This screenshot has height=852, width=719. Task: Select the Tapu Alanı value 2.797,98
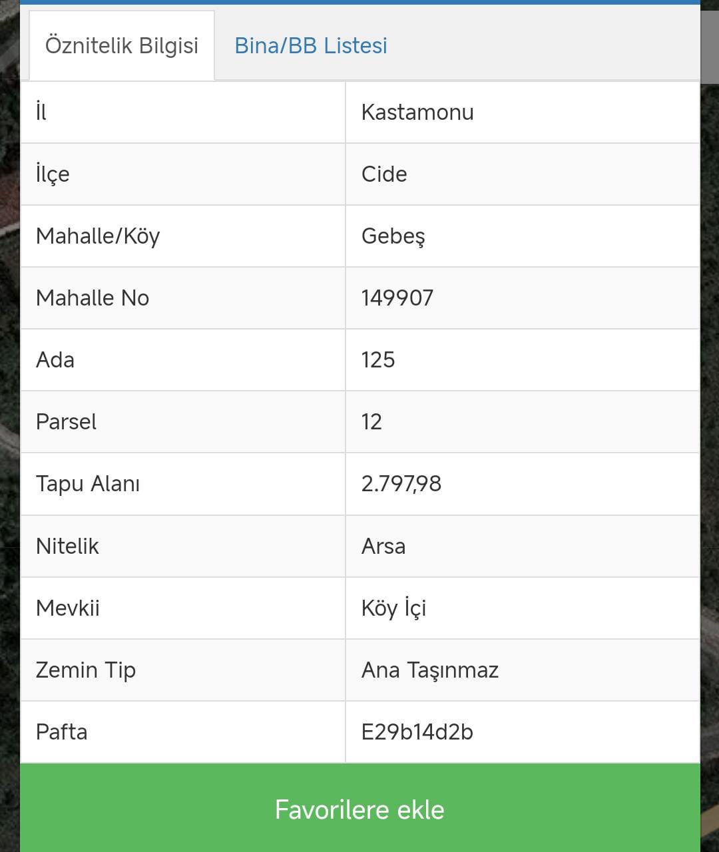401,483
